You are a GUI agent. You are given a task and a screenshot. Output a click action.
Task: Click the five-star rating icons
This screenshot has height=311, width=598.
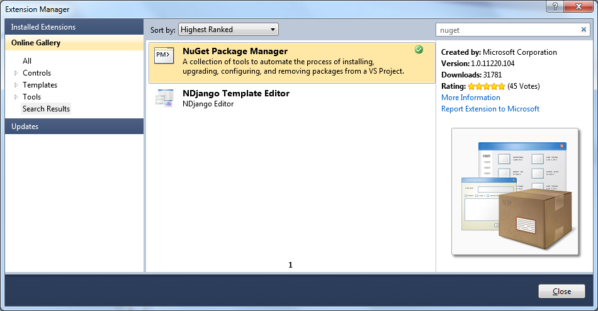[x=486, y=86]
